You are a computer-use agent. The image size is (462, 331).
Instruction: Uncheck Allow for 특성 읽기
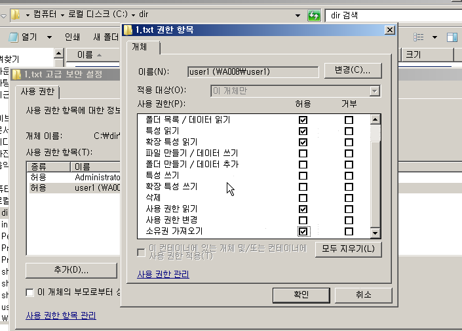pos(303,131)
